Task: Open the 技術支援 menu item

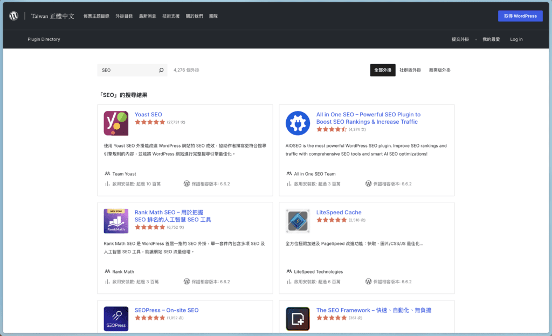Action: [171, 16]
